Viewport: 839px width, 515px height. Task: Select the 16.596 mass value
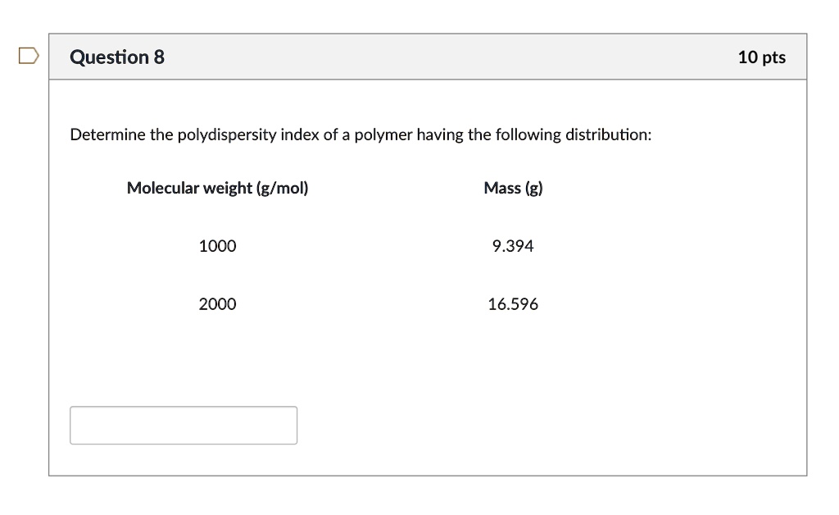click(513, 303)
